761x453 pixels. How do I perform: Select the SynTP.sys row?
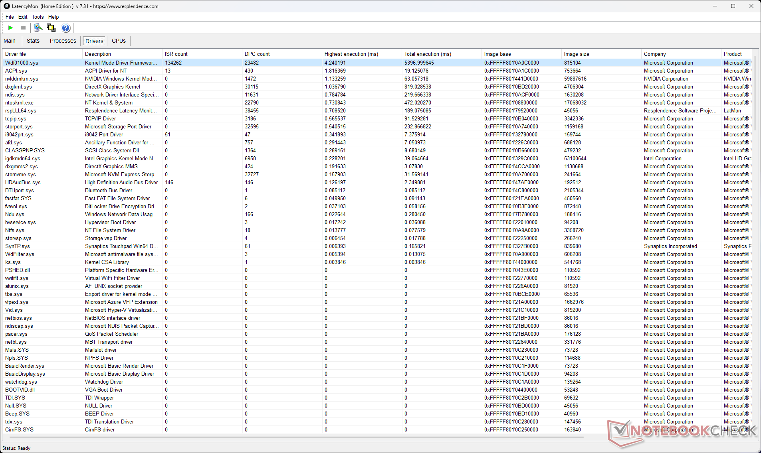click(x=377, y=246)
